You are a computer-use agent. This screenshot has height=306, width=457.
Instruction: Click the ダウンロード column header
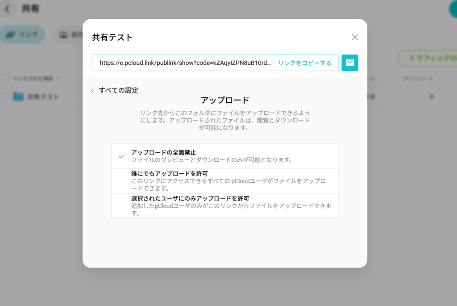coord(418,79)
